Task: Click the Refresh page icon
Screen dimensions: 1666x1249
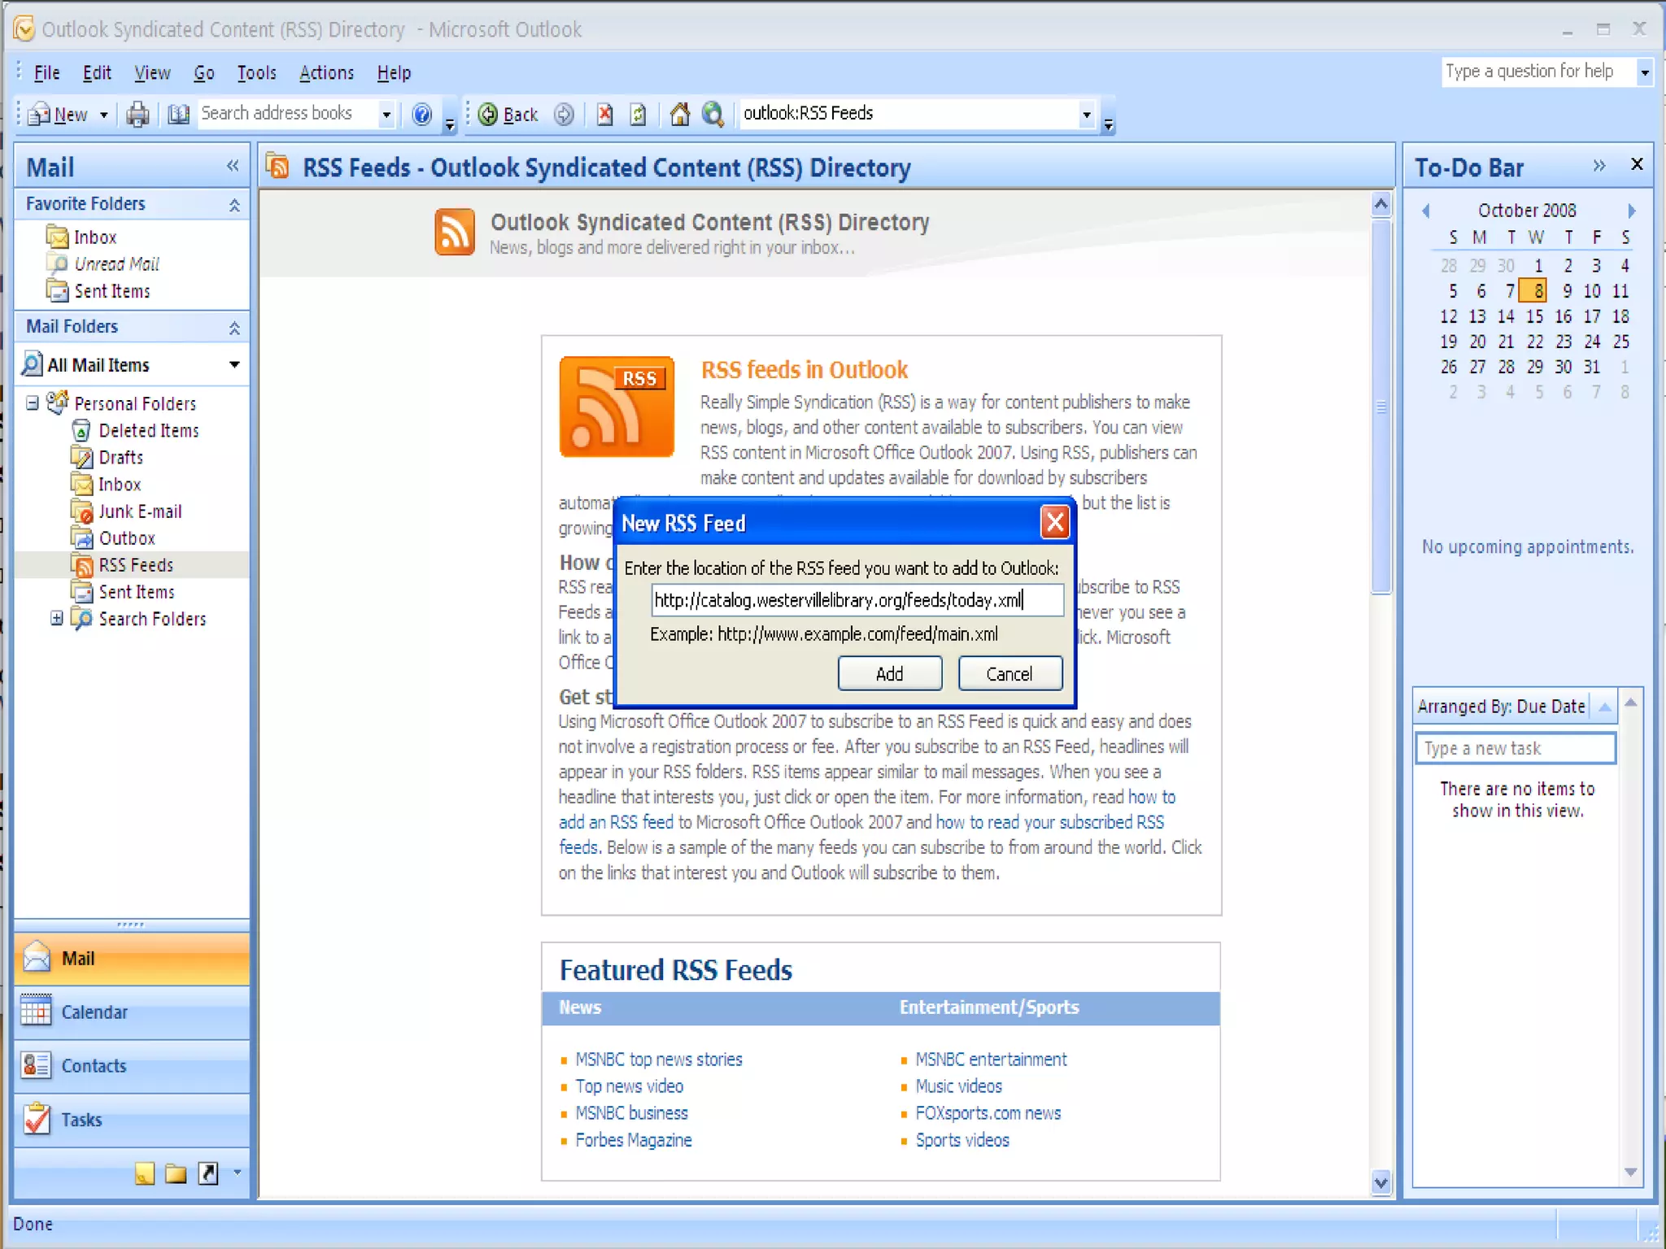Action: 639,115
